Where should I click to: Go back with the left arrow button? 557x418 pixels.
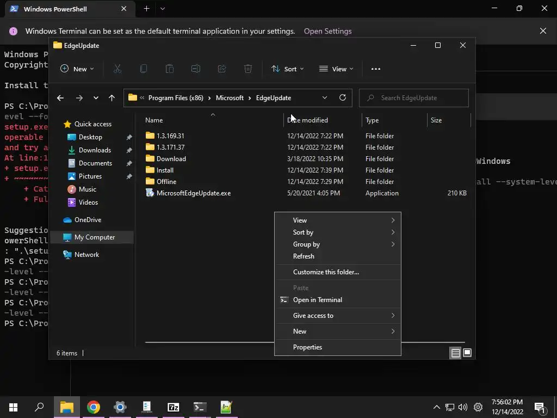[60, 98]
